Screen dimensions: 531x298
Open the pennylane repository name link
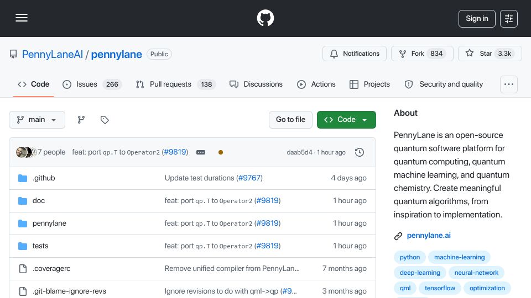(117, 54)
